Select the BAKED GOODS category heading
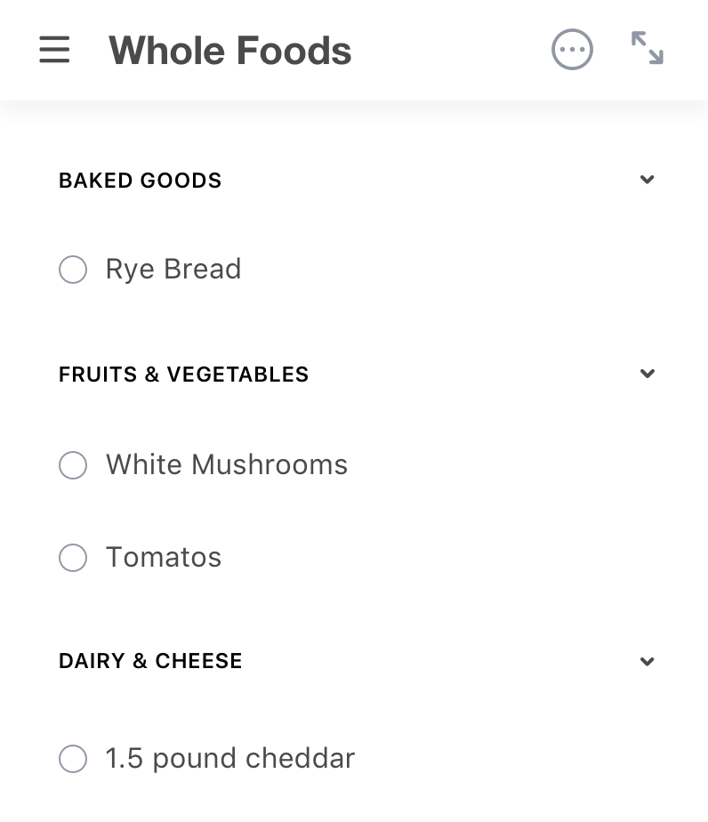 140,181
